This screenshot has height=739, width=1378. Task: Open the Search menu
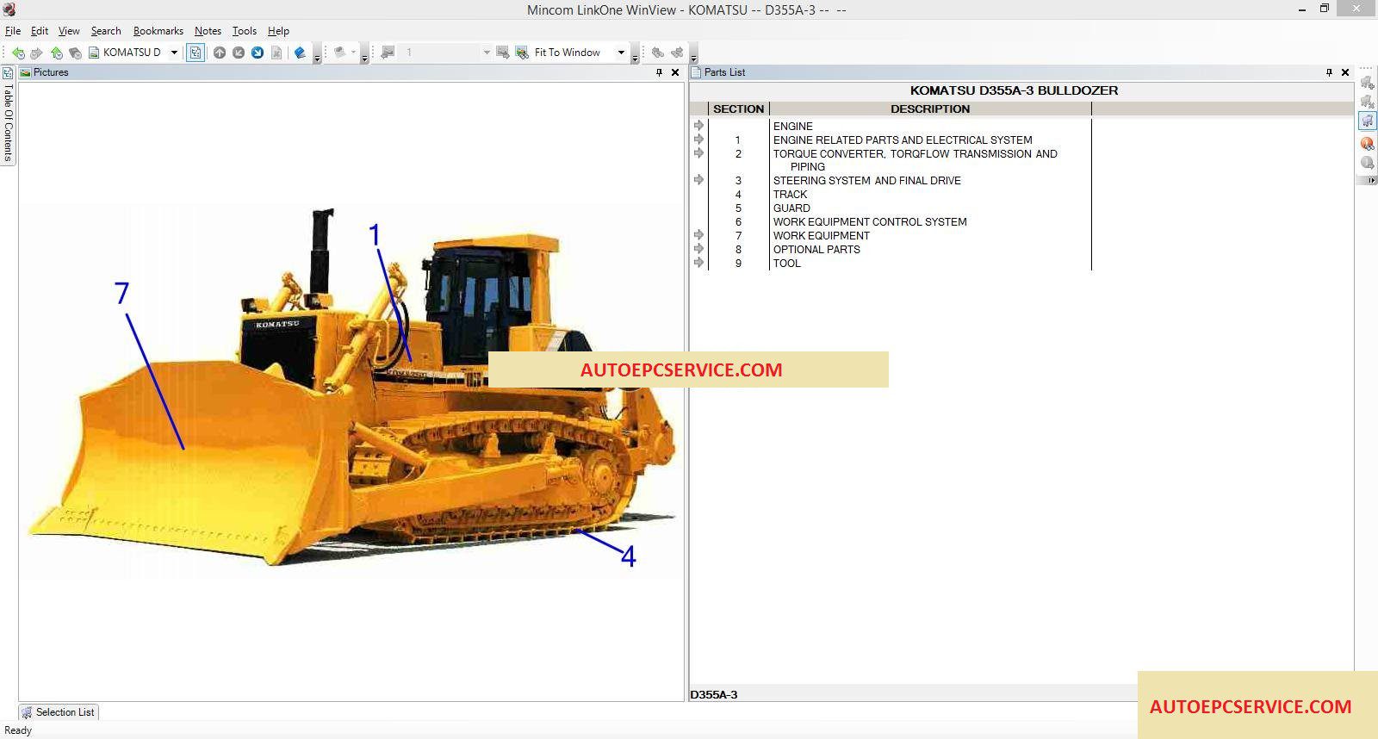point(106,31)
